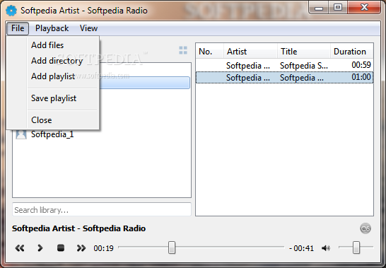Image resolution: width=386 pixels, height=268 pixels.
Task: Click the Last.fm scrobble icon
Action: 365,228
